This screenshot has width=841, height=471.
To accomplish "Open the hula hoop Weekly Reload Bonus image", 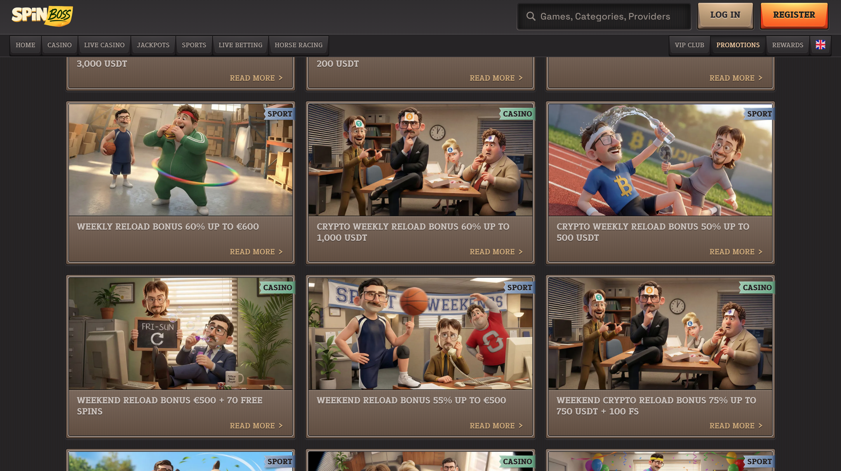I will coord(180,160).
